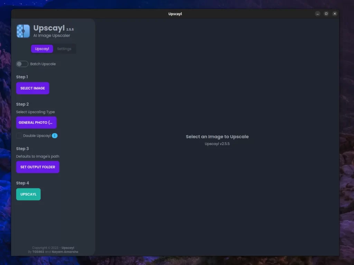Minimize the Upscayl window
The image size is (354, 265).
(x=318, y=14)
